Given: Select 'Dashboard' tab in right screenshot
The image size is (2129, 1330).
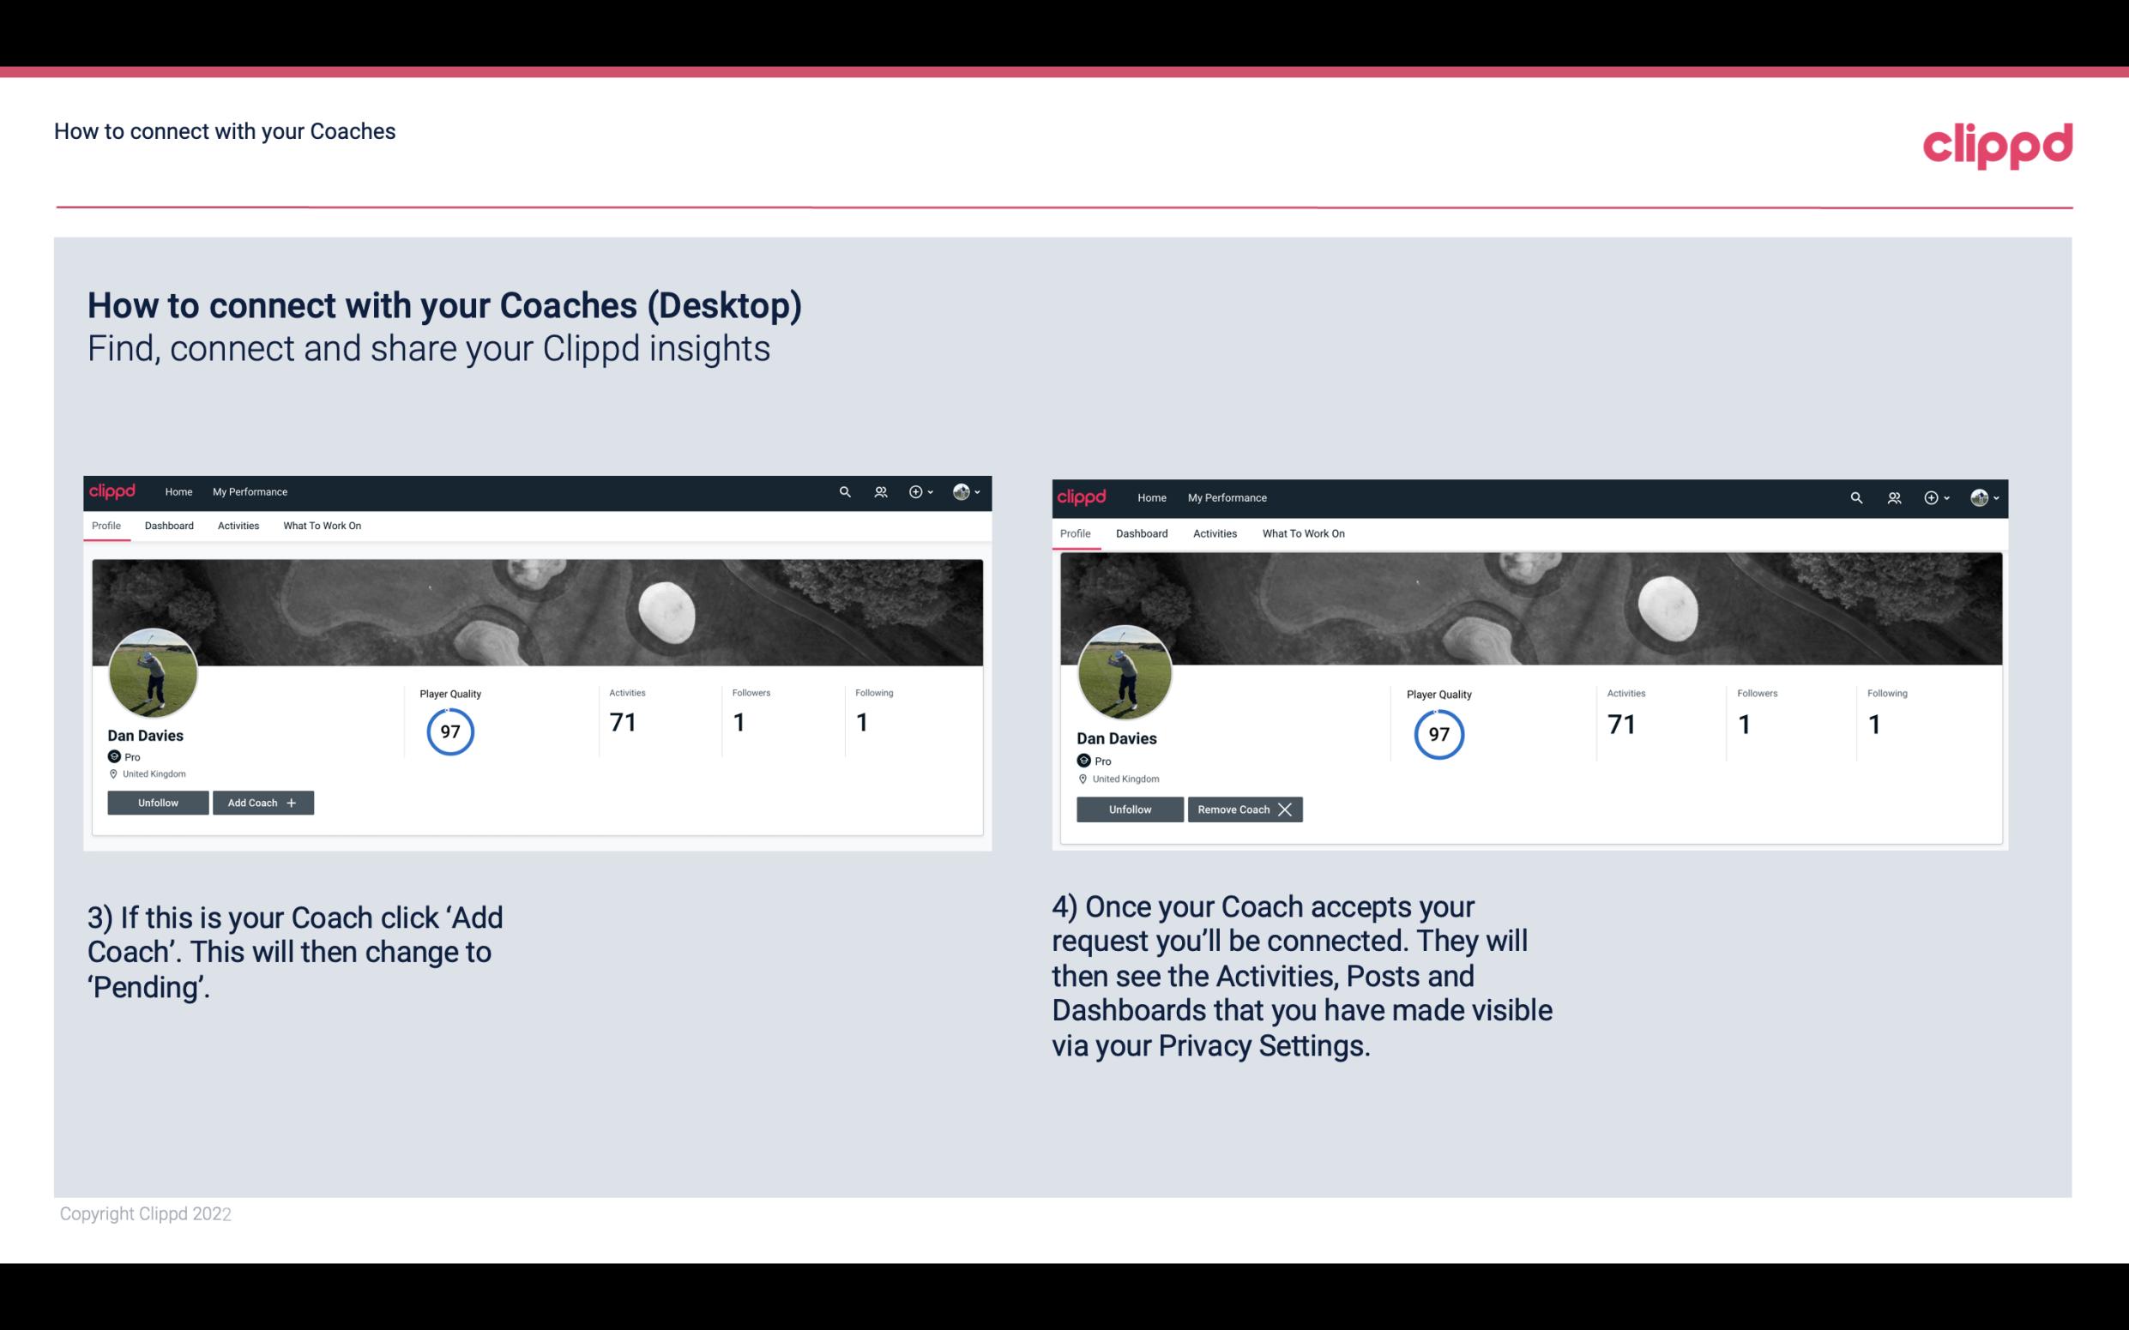Looking at the screenshot, I should pos(1140,532).
